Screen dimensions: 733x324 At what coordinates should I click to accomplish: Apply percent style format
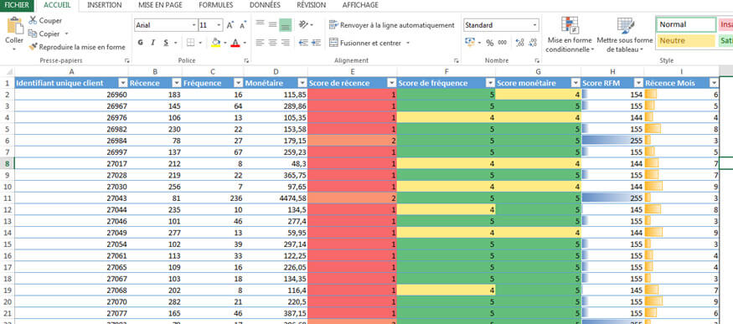(x=489, y=43)
